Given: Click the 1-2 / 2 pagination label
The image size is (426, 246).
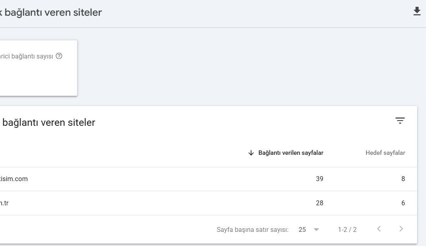Looking at the screenshot, I should click(347, 230).
